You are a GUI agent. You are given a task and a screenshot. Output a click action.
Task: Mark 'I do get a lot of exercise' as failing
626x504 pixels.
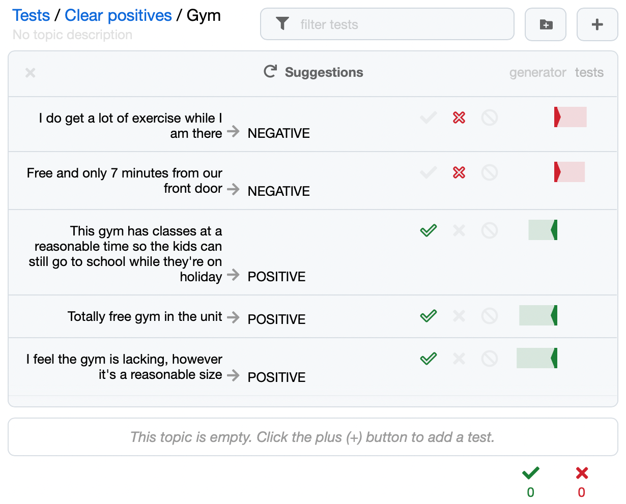(459, 118)
